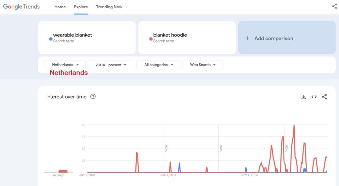Expand the Web Search type dropdown
Screen dimensions: 339x186
[203, 65]
